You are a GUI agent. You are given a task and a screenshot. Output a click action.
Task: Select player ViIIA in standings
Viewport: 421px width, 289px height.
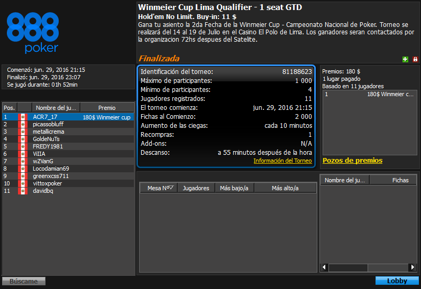point(68,154)
